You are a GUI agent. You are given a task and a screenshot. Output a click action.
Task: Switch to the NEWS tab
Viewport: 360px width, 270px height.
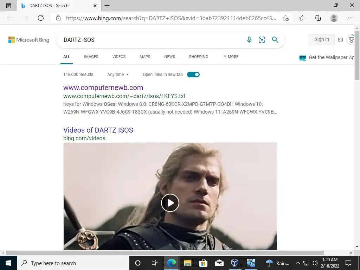tap(170, 57)
